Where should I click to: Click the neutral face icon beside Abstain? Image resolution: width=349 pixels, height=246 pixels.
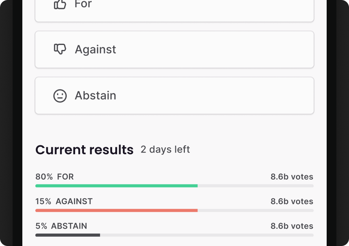60,96
